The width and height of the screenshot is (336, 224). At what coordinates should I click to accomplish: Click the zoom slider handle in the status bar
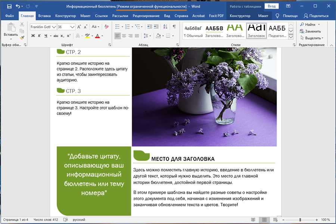pos(300,220)
